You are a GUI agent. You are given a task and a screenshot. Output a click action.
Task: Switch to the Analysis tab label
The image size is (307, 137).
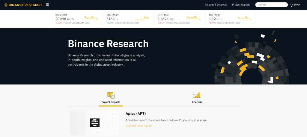click(197, 102)
